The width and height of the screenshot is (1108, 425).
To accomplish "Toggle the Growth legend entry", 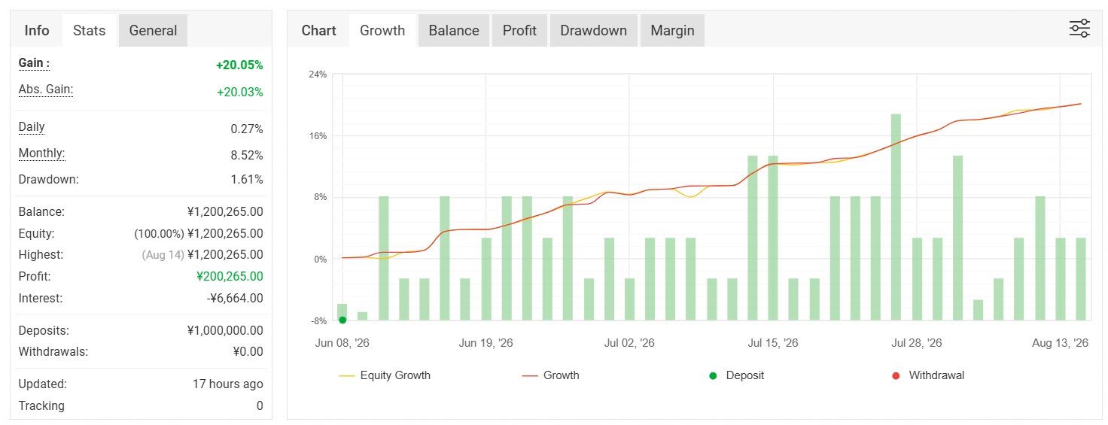I will tap(551, 375).
